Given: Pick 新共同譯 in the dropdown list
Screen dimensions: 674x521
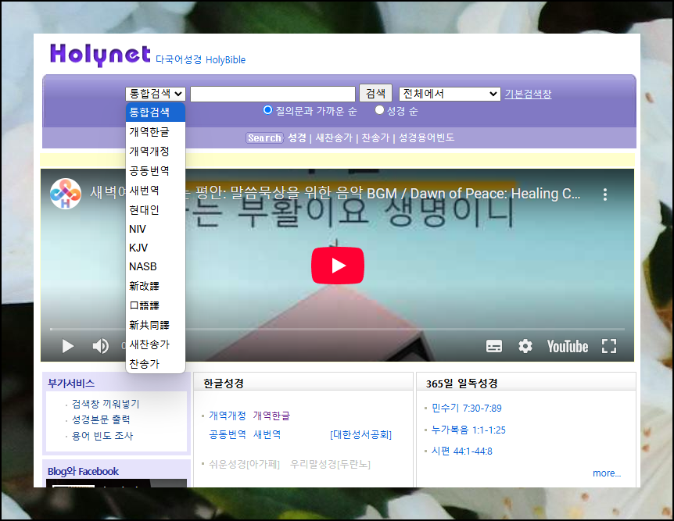Looking at the screenshot, I should pyautogui.click(x=156, y=325).
